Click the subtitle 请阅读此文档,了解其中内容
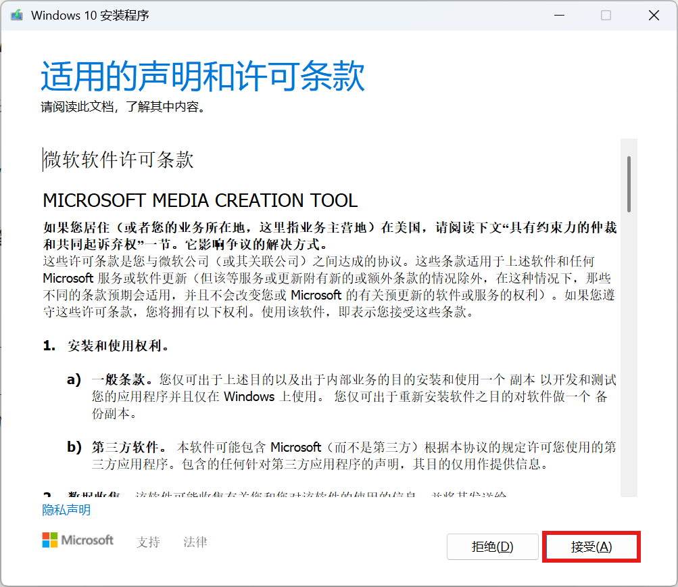 pos(123,106)
